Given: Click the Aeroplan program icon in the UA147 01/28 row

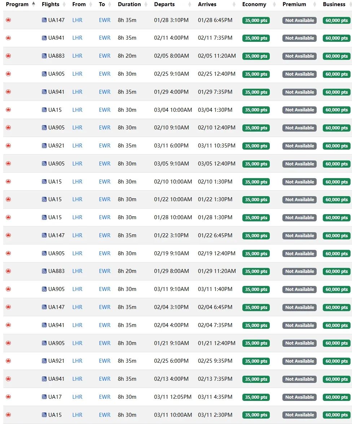Looking at the screenshot, I should click(x=8, y=20).
